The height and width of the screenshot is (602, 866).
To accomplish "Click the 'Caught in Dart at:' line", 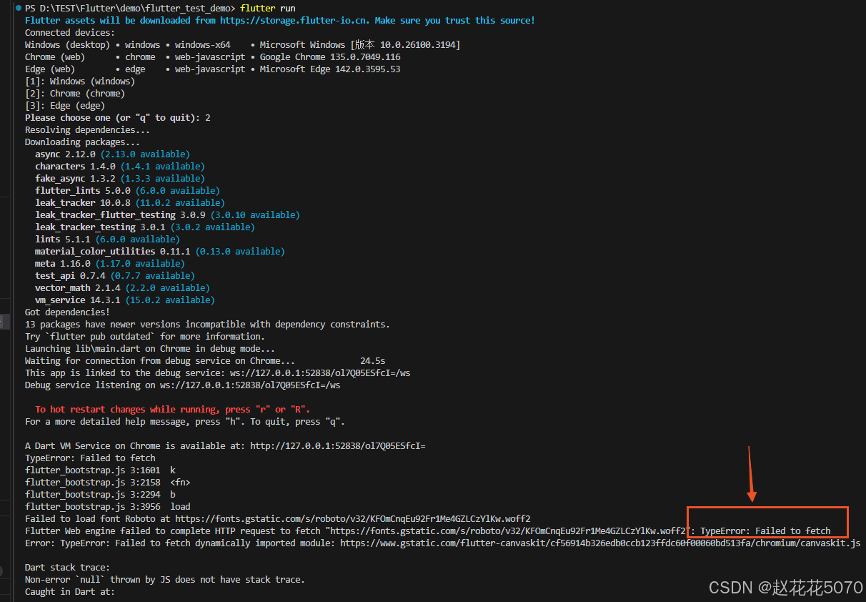I will pyautogui.click(x=69, y=591).
